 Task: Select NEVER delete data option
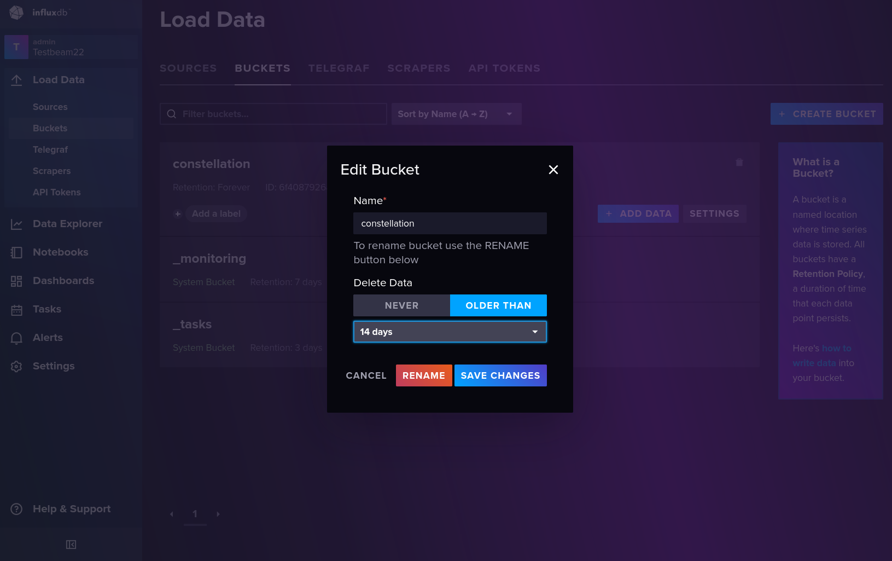pyautogui.click(x=402, y=305)
